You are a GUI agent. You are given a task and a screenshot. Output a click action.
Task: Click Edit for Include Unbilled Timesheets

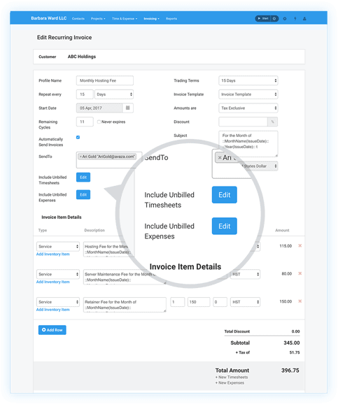tap(83, 178)
